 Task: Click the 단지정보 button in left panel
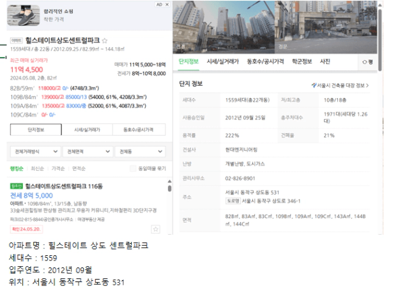pos(35,129)
